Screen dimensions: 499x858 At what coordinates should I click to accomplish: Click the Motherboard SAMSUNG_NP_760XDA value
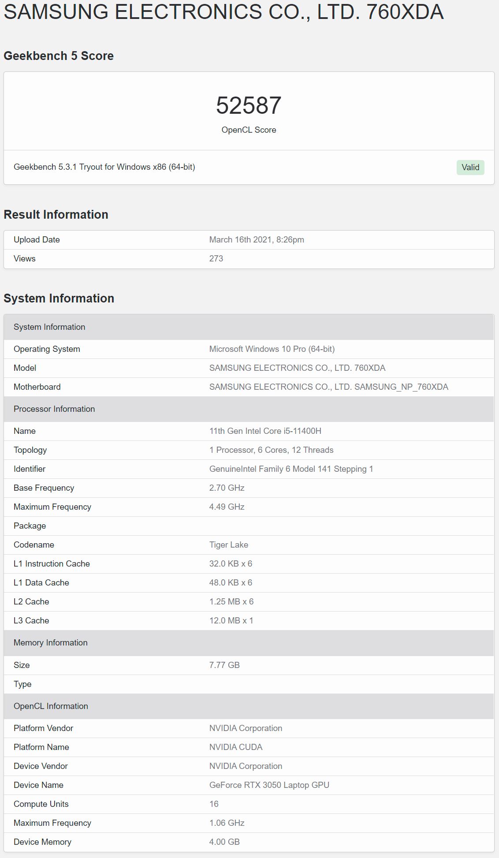(329, 387)
